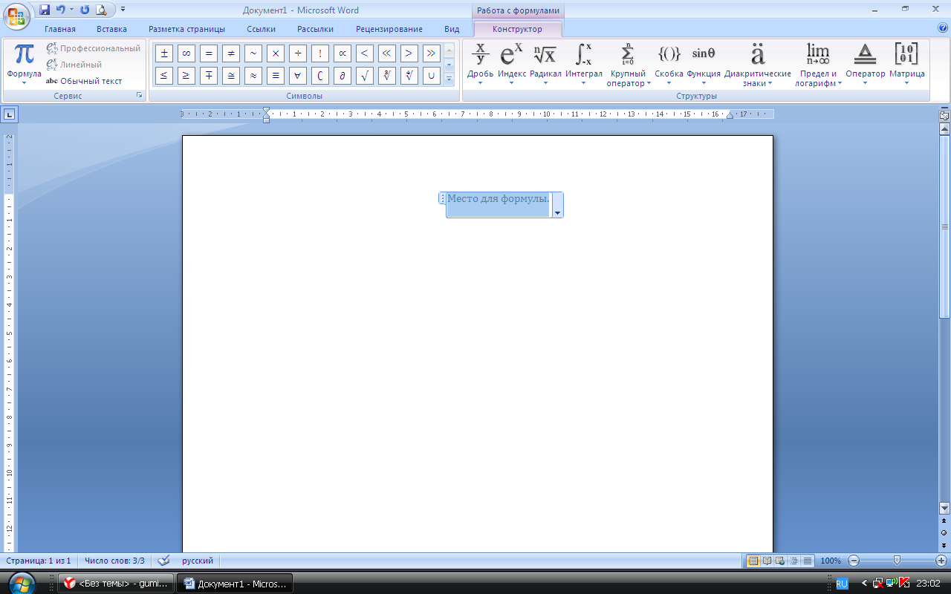Insert the almost-equal (≈) symbol
The height and width of the screenshot is (594, 951).
[x=253, y=76]
